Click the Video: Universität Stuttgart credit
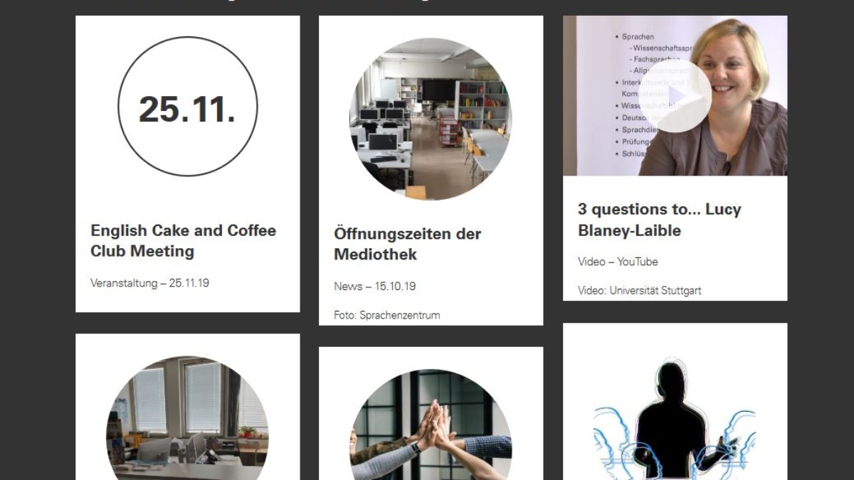 (639, 290)
